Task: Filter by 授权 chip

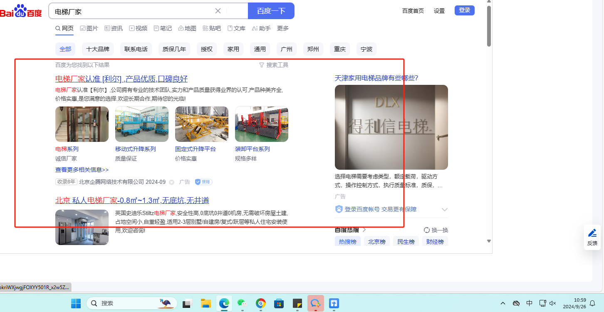Action: tap(207, 49)
